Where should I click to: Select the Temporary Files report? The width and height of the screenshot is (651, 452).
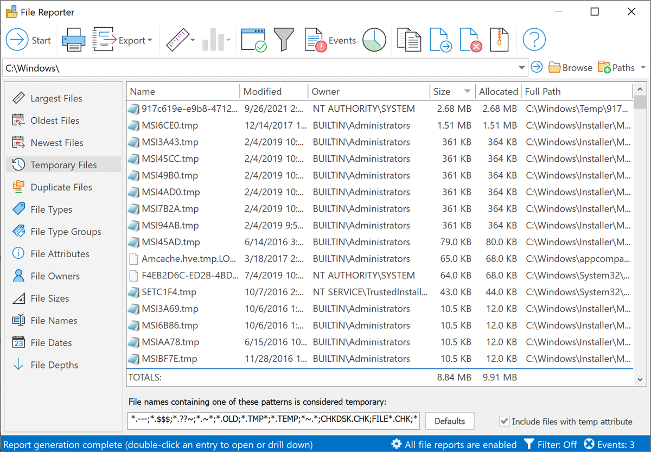coord(63,165)
